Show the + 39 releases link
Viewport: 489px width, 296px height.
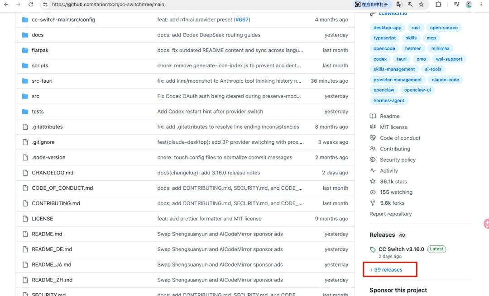tap(386, 270)
